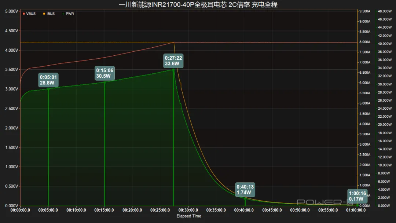
Task: Click the 48.000W power axis label
Action: pos(385,11)
